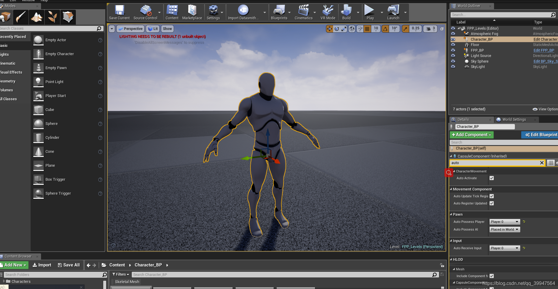
Task: Open Edit FPP_BP link
Action: point(544,50)
